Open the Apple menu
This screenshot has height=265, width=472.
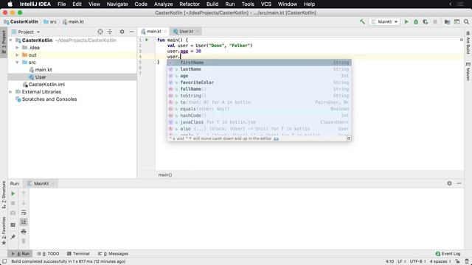10,4
